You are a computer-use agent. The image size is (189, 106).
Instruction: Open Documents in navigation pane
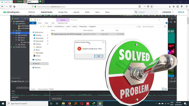(x=39, y=41)
